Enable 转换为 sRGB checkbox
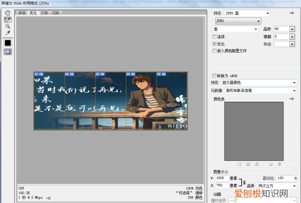Image resolution: width=301 pixels, height=203 pixels. pyautogui.click(x=215, y=75)
